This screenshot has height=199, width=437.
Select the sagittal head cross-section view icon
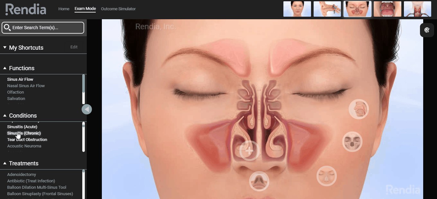359,109
